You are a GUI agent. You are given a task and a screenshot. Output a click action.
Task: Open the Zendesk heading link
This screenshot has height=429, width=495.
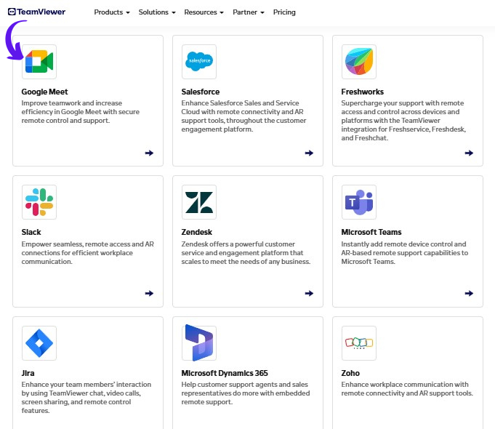197,232
